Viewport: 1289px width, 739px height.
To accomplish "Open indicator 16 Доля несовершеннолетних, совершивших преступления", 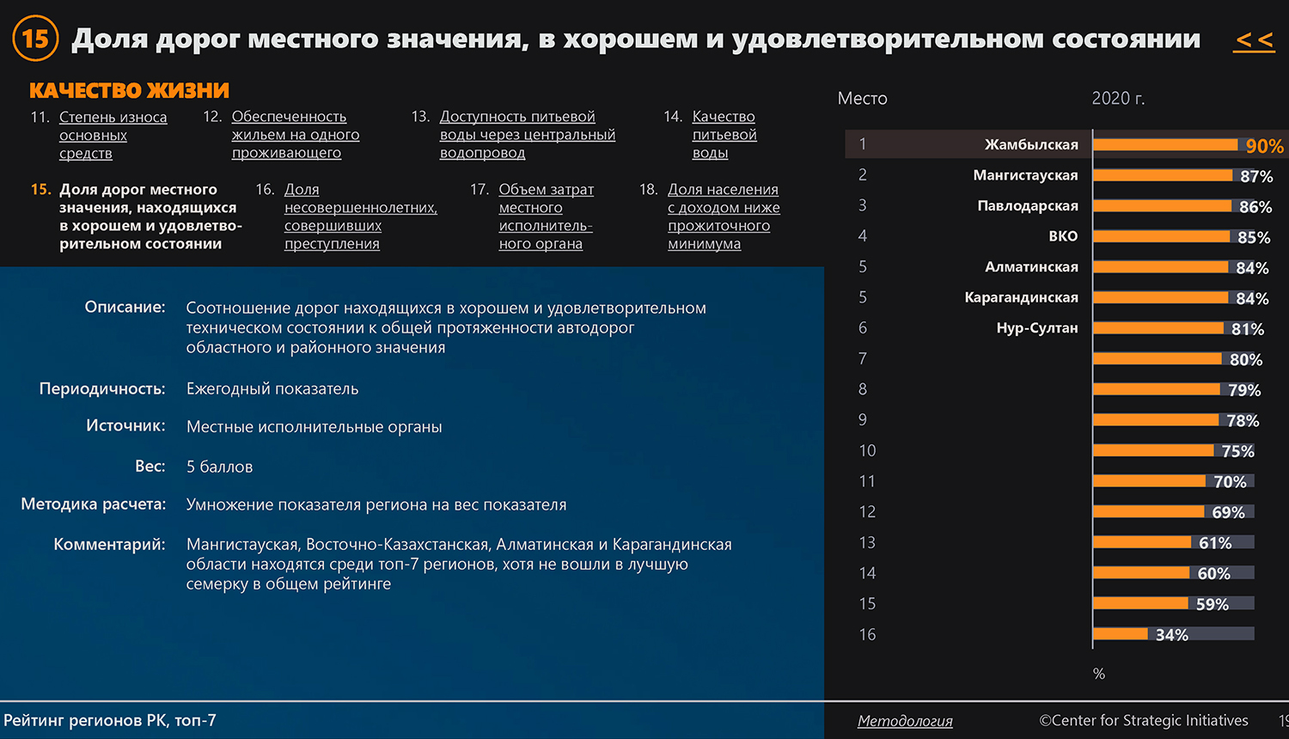I will [x=360, y=217].
